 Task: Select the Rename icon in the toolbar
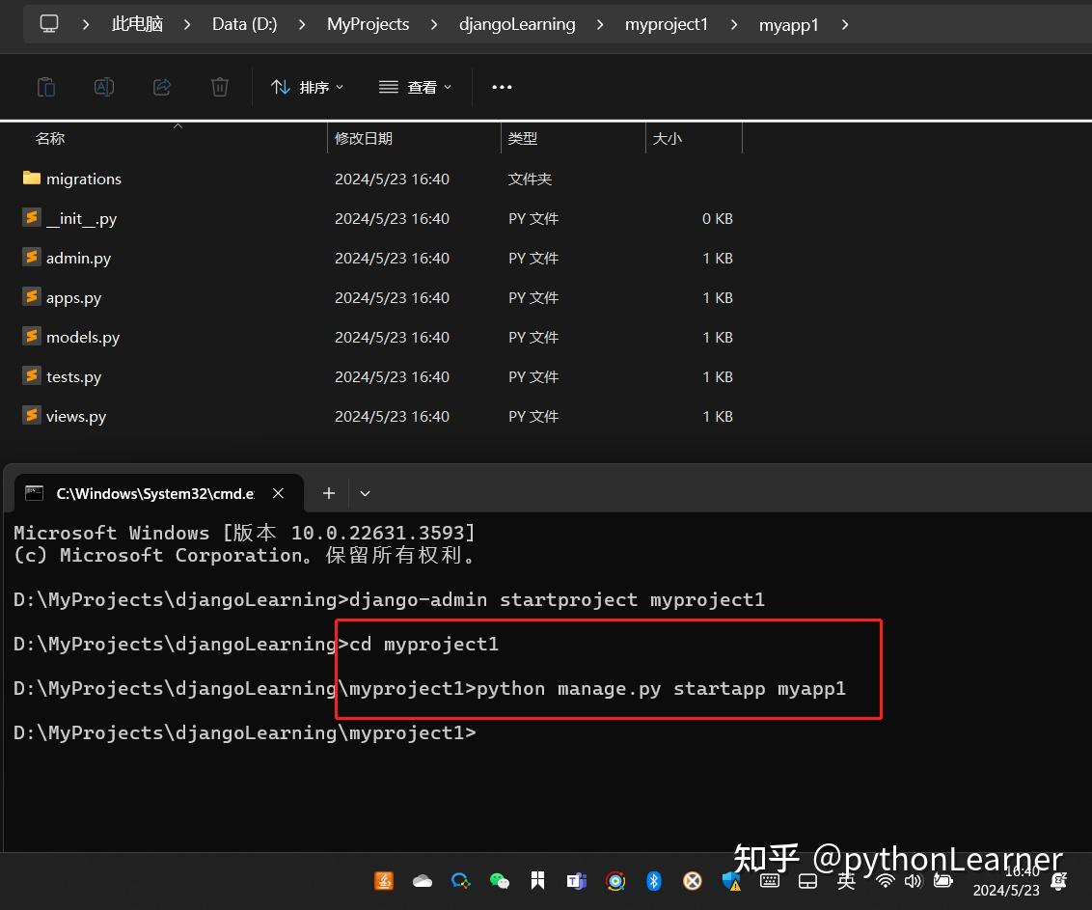pos(104,87)
